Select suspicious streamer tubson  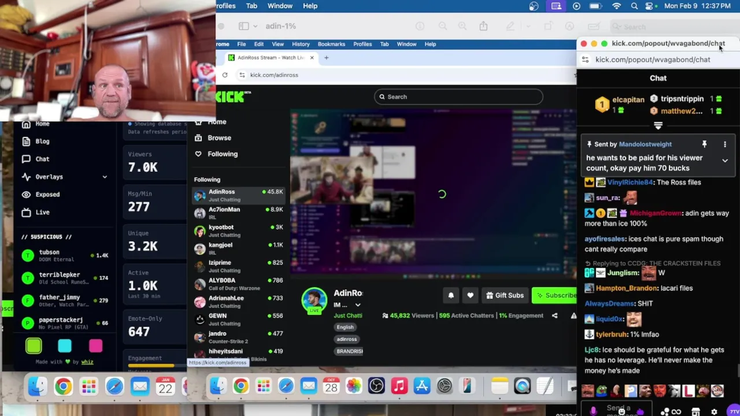click(65, 255)
